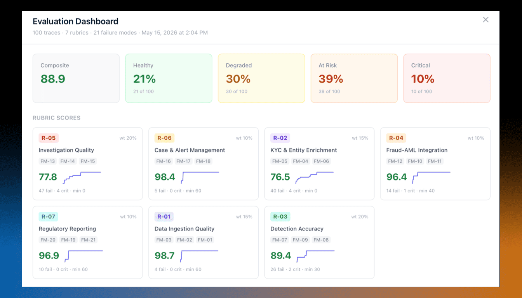Select the At Risk 39% card

click(354, 78)
